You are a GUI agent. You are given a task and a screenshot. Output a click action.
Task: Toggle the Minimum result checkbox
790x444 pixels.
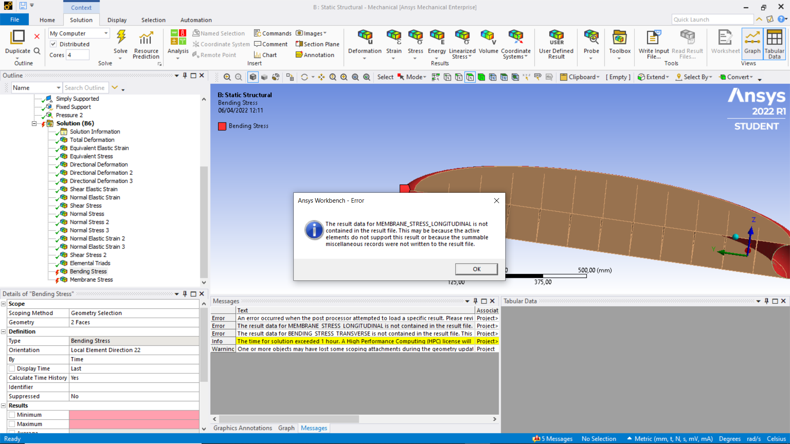(12, 415)
